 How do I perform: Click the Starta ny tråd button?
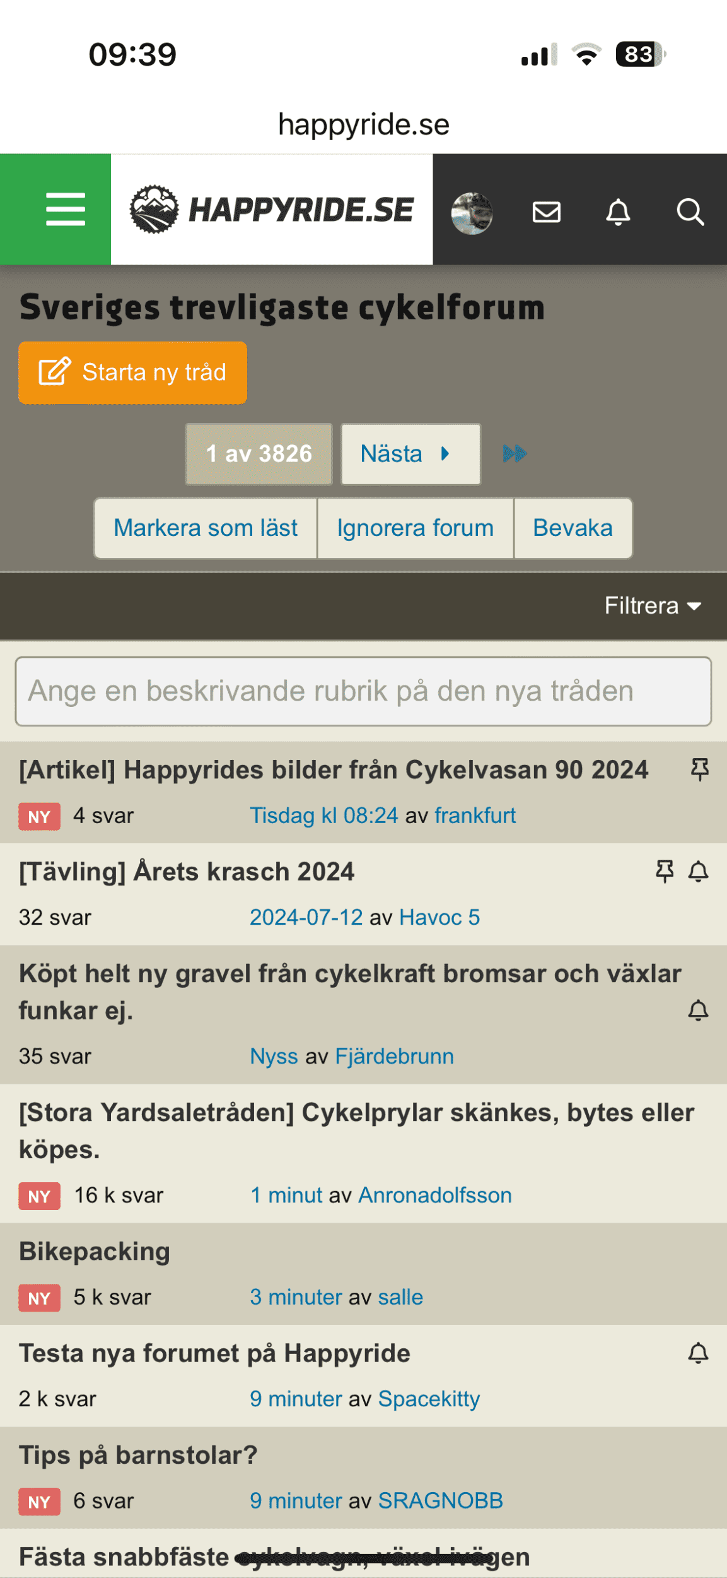coord(132,372)
